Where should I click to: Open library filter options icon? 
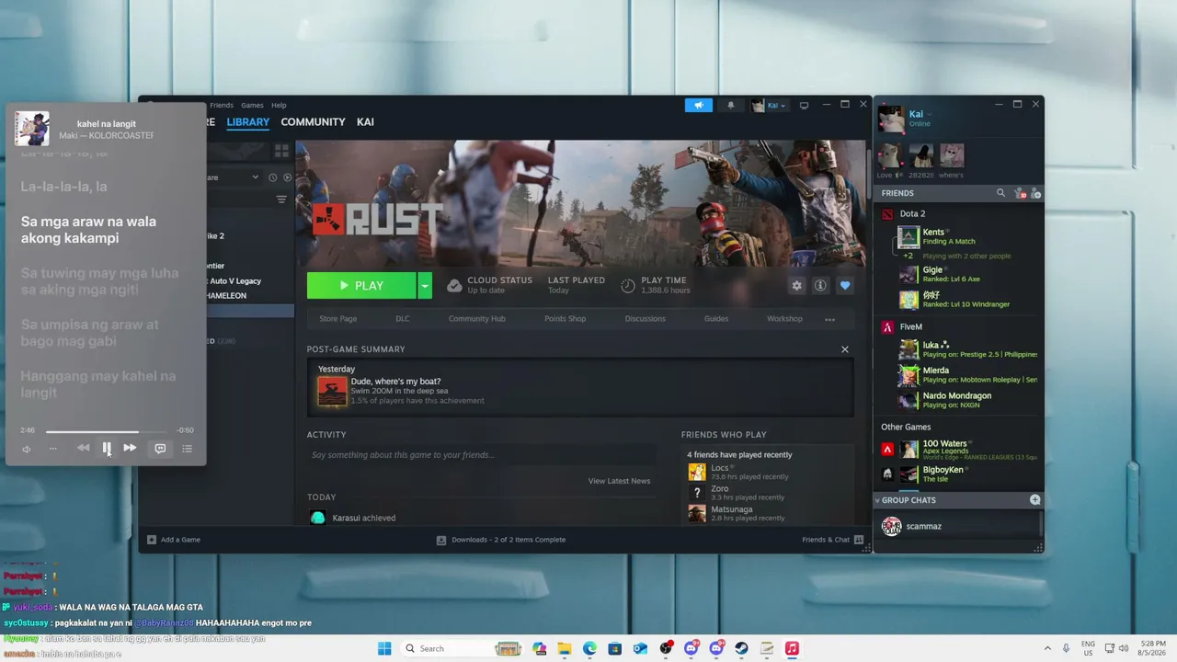point(281,200)
